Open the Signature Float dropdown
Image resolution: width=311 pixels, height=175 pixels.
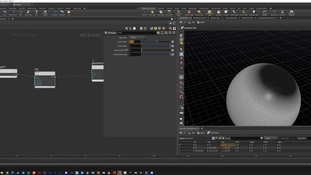[x=138, y=37]
